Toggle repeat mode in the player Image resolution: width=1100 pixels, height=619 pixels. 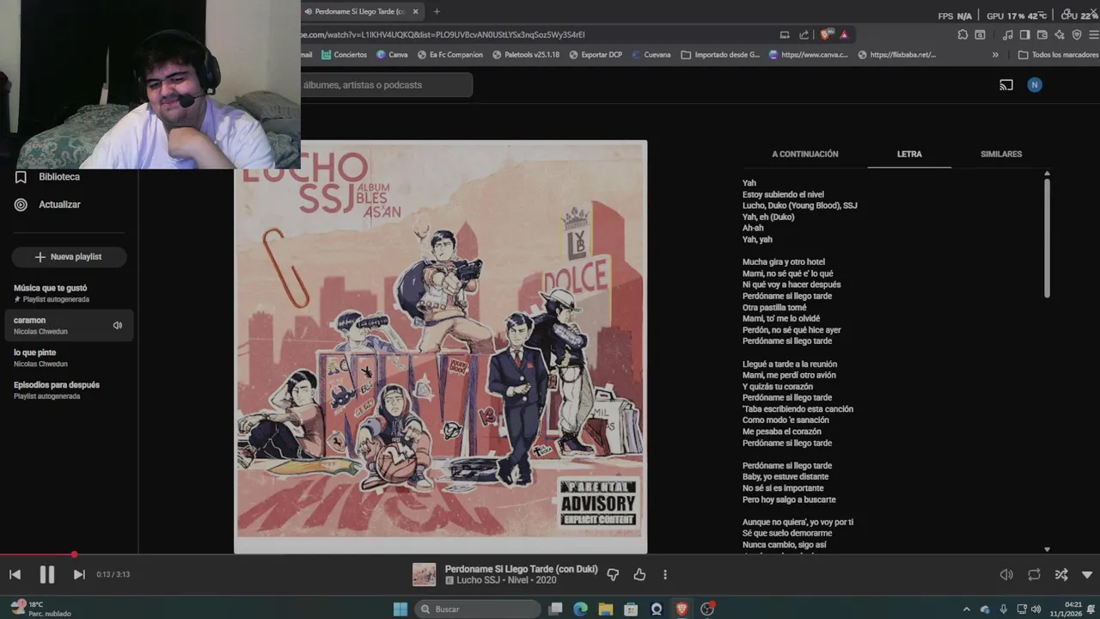[x=1034, y=574]
